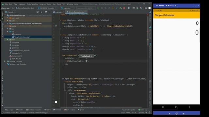This screenshot has height=117, width=209.
Task: Expand the .dart_tool folder
Action: (7, 18)
